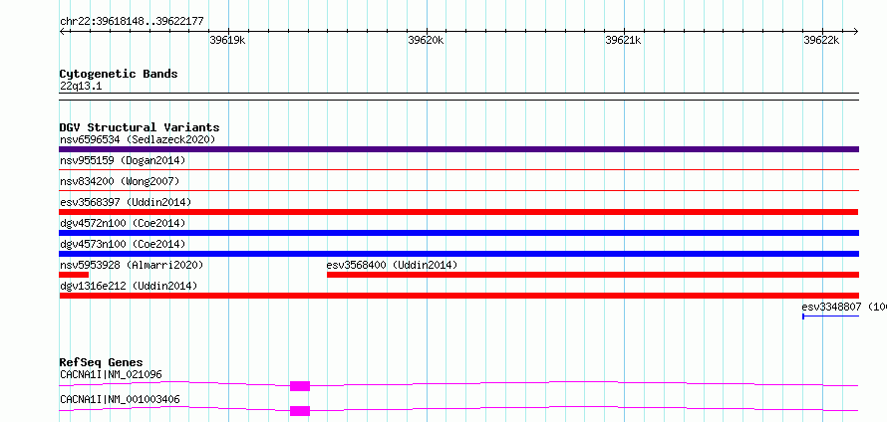Viewport: 887px width, 422px height.
Task: Select the red esv3568400 variant bar
Action: click(593, 275)
